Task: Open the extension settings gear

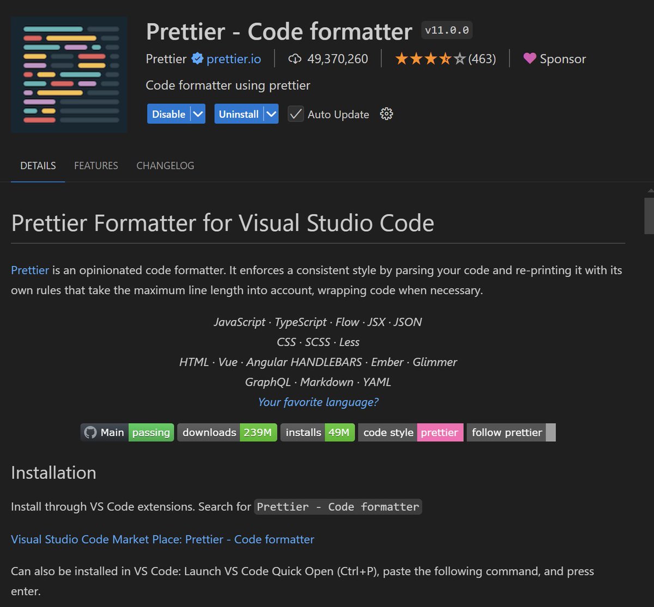Action: (386, 114)
